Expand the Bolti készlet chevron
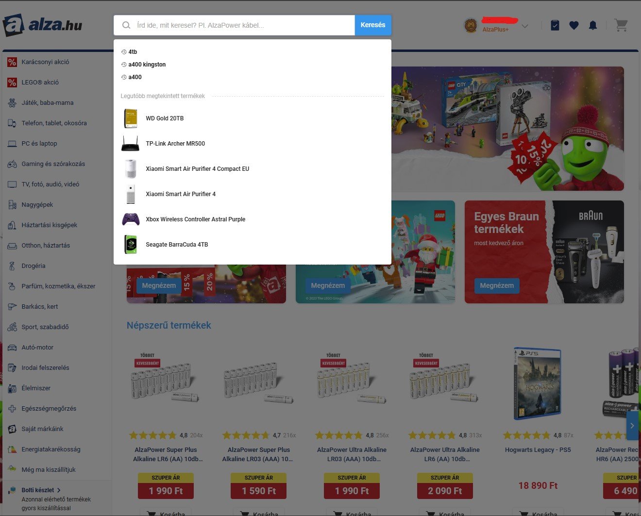The image size is (641, 516). click(59, 490)
